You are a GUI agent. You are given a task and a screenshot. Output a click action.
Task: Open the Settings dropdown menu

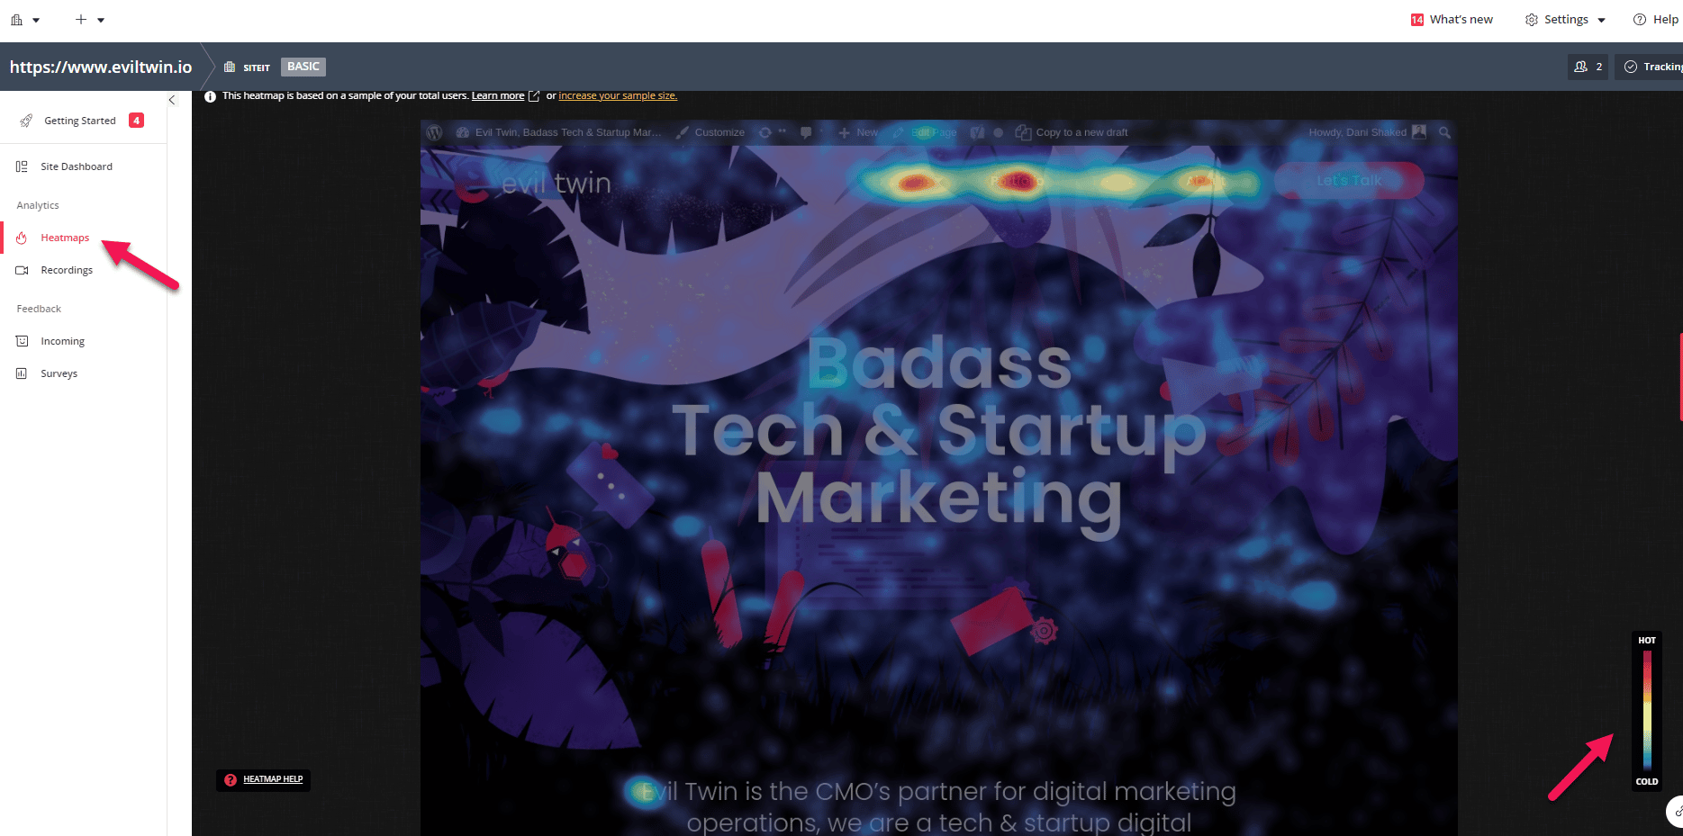pos(1565,20)
